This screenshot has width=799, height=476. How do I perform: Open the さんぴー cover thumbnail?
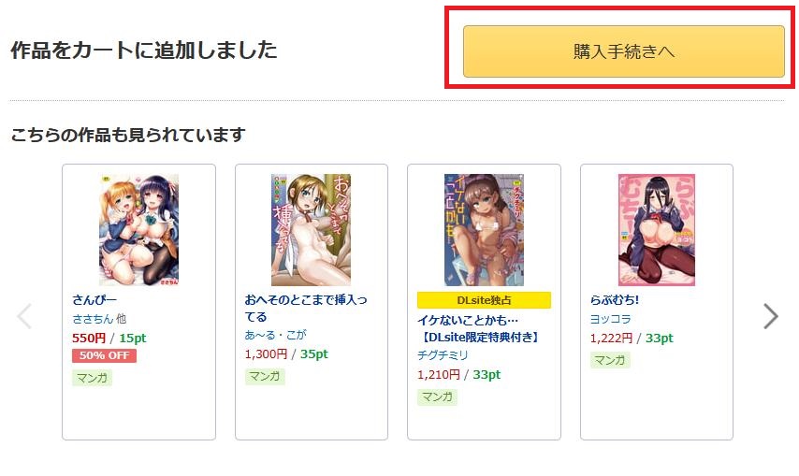[138, 230]
